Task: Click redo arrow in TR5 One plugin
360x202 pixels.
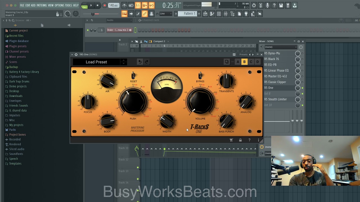Action: [147, 62]
